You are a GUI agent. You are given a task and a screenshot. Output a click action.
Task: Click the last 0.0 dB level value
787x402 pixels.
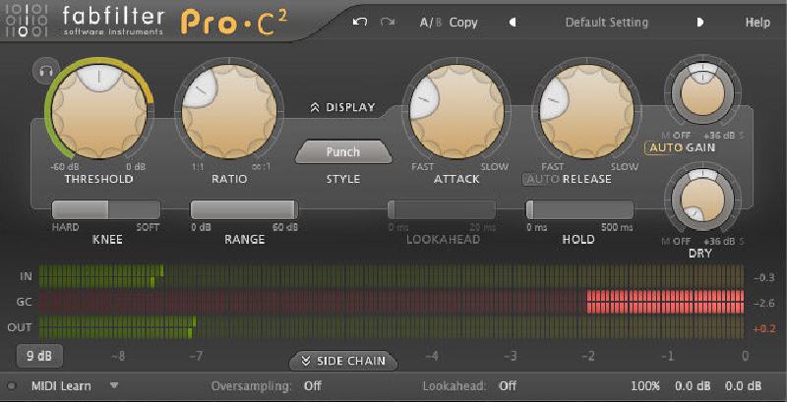pyautogui.click(x=743, y=386)
